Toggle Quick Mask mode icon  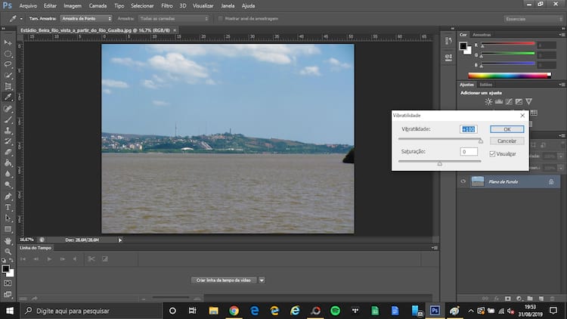coord(8,283)
